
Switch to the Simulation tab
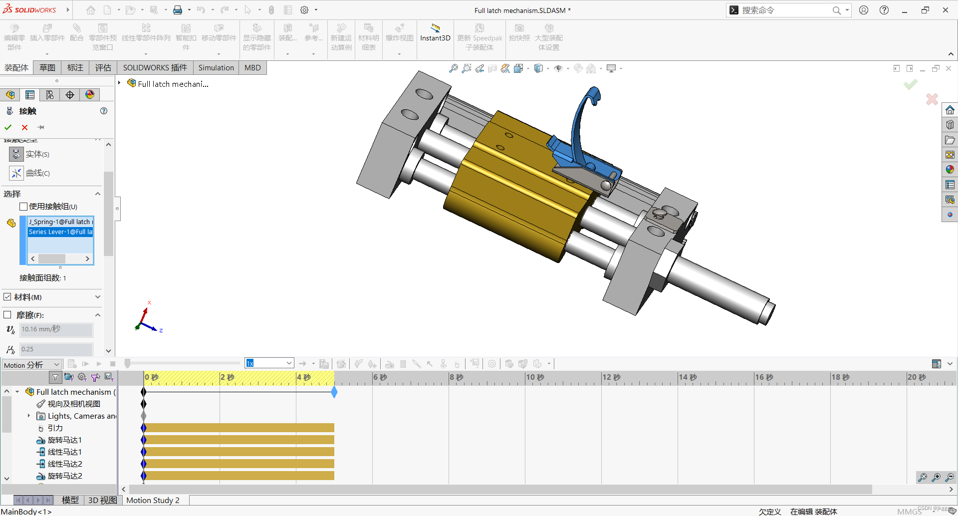tap(216, 67)
